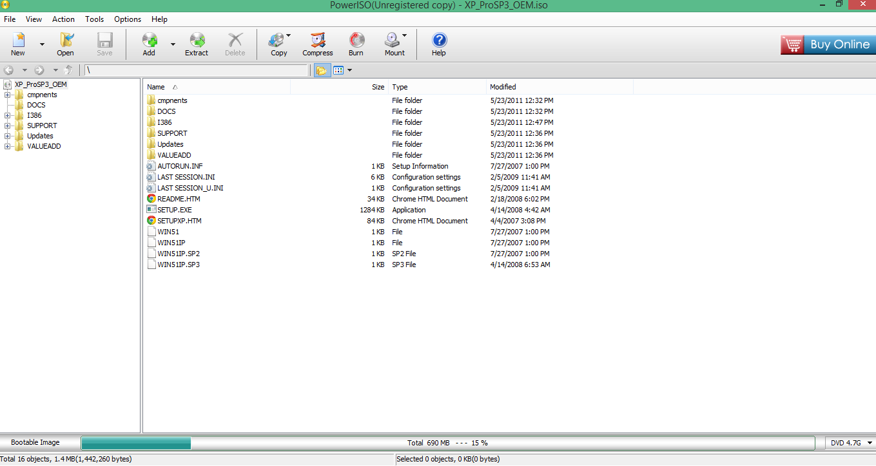The height and width of the screenshot is (466, 876).
Task: Sort by the Name column header
Action: (x=217, y=87)
